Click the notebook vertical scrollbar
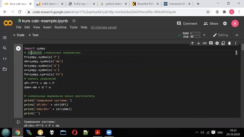Screen dimensions: 244x137 click(242, 47)
